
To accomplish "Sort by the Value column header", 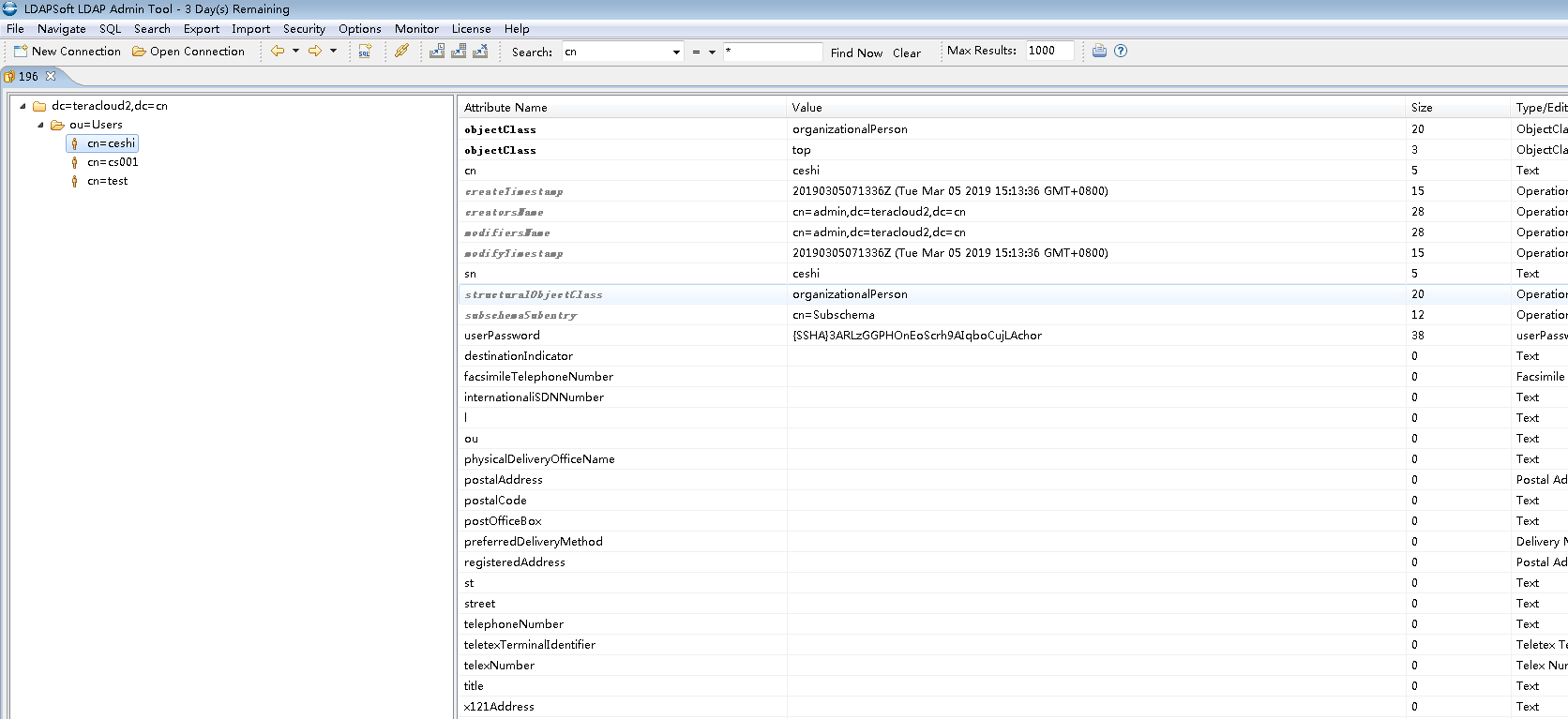I will [x=1096, y=108].
